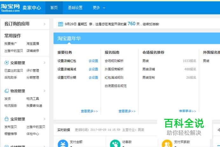
Task: Click the 1033报名 count
Action: pos(189,61)
